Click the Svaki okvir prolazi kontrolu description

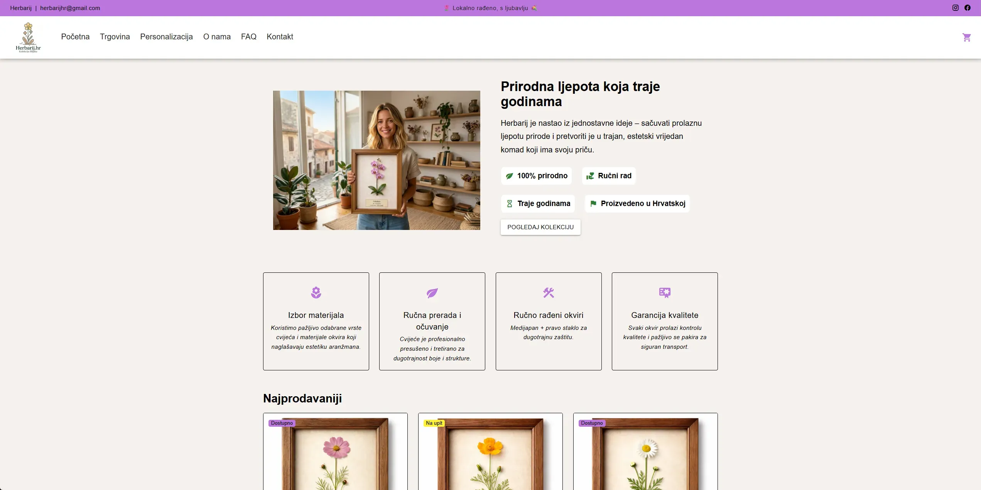coord(665,337)
